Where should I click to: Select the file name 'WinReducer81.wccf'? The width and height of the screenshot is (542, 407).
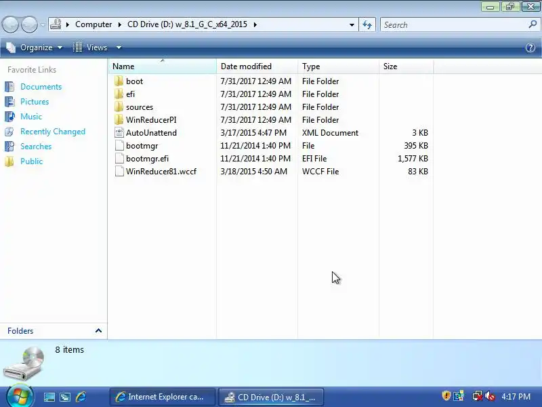pos(161,172)
